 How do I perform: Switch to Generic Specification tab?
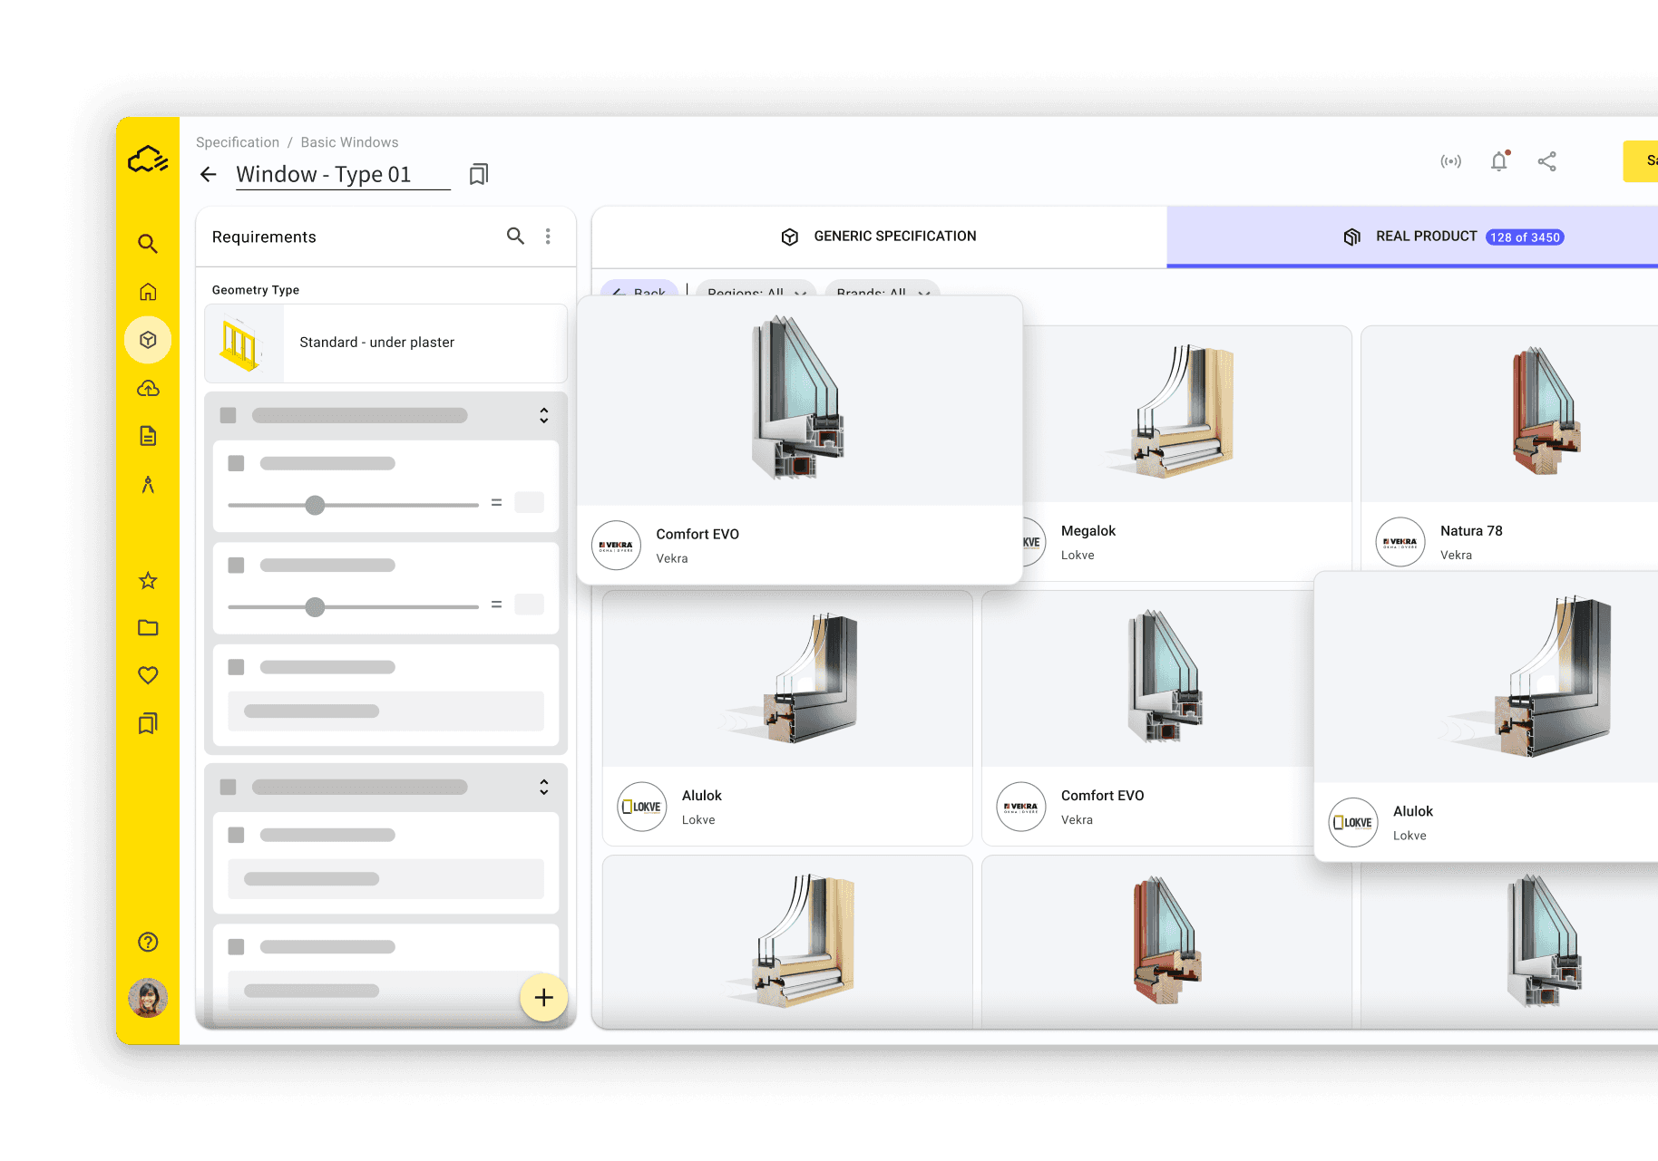(878, 237)
